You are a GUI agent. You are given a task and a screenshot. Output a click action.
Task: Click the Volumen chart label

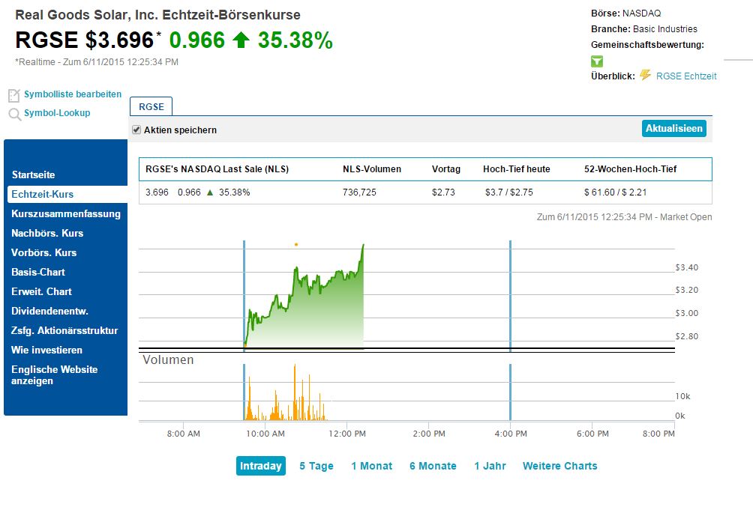point(168,359)
